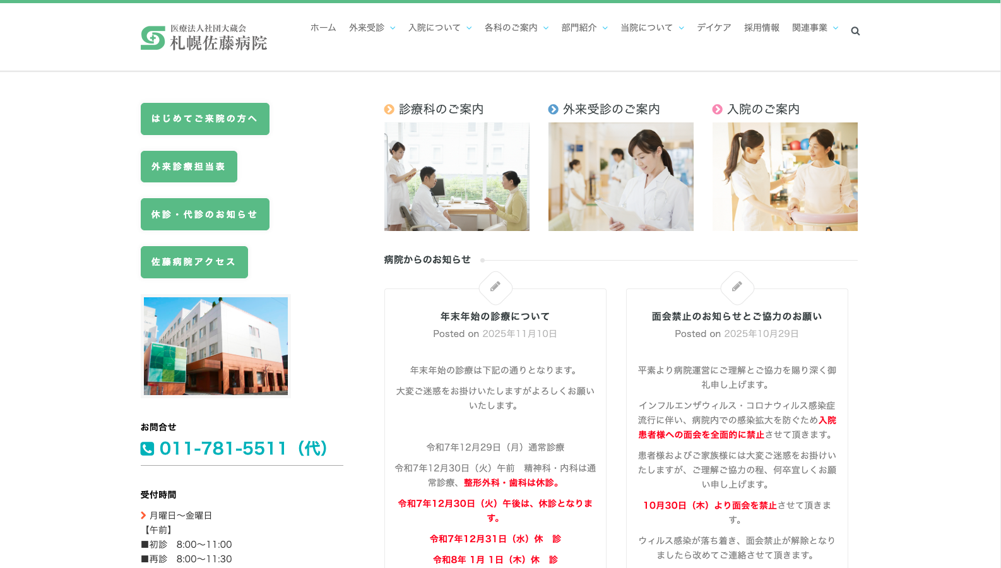Click pencil icon above 年末年始の診療について post
The height and width of the screenshot is (568, 1001).
click(495, 287)
